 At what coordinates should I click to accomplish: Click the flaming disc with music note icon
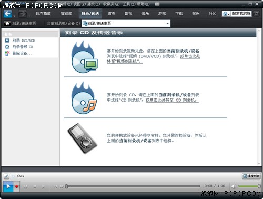[84, 97]
